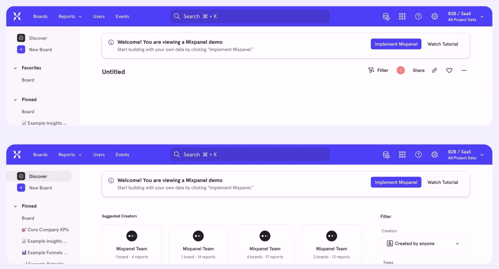
Task: Open the Mixpanel Team card with 2 boards · 13 reports
Action: coord(332,244)
